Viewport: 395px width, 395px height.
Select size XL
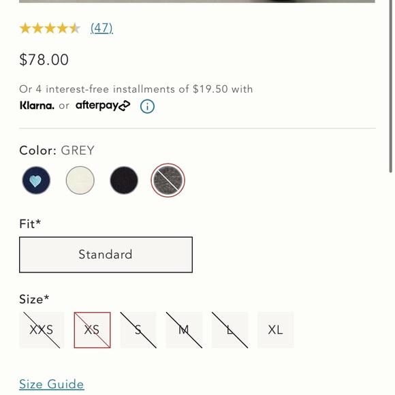[276, 330]
